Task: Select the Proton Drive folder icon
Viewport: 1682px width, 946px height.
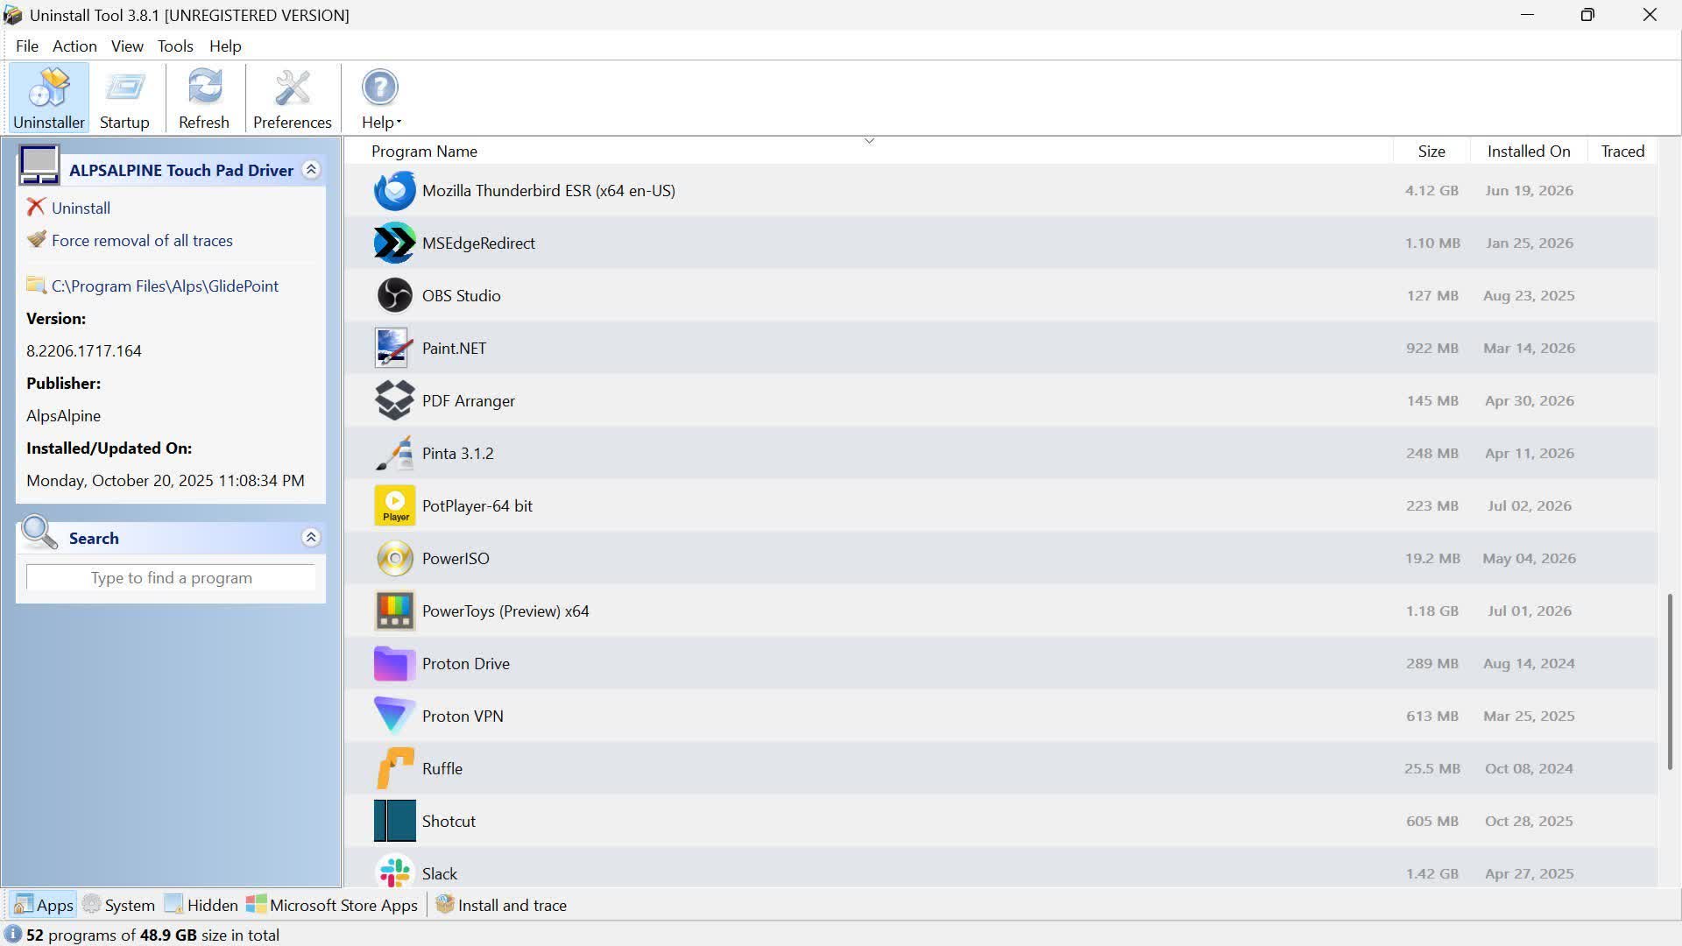Action: coord(394,663)
